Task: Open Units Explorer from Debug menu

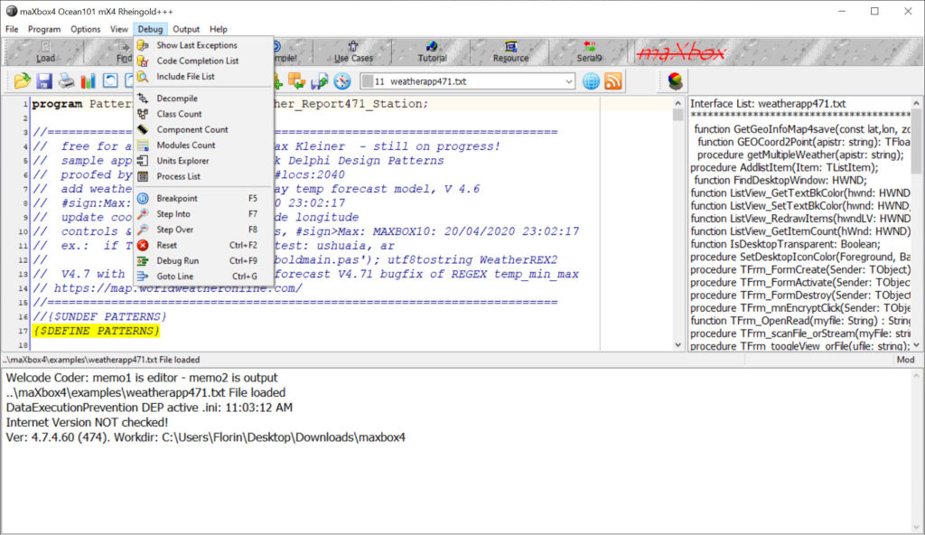Action: pos(203,161)
